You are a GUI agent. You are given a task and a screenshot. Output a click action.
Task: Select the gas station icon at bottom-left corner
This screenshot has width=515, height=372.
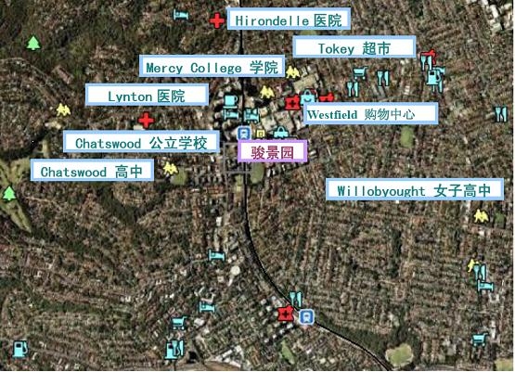(x=20, y=349)
